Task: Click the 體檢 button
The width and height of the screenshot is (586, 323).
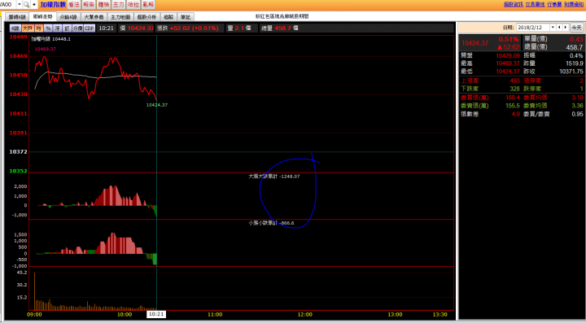Action: (103, 5)
